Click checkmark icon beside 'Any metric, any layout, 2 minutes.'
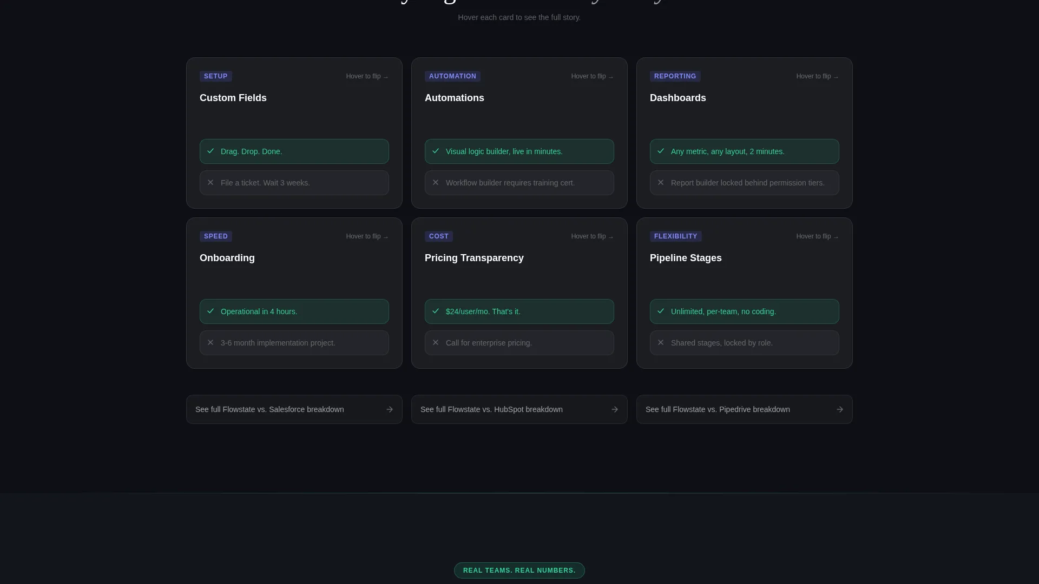Image resolution: width=1039 pixels, height=584 pixels. coord(661,151)
